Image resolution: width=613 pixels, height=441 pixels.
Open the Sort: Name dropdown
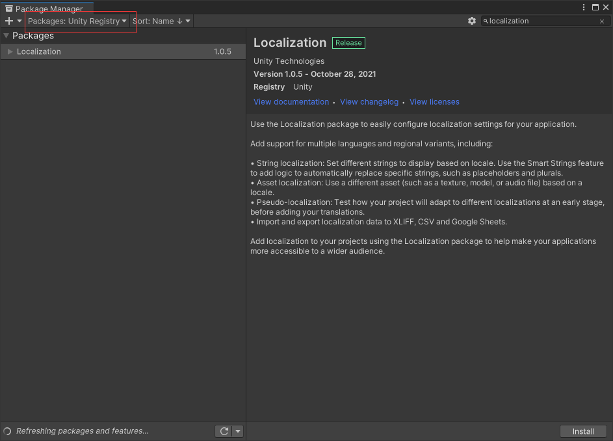(161, 21)
